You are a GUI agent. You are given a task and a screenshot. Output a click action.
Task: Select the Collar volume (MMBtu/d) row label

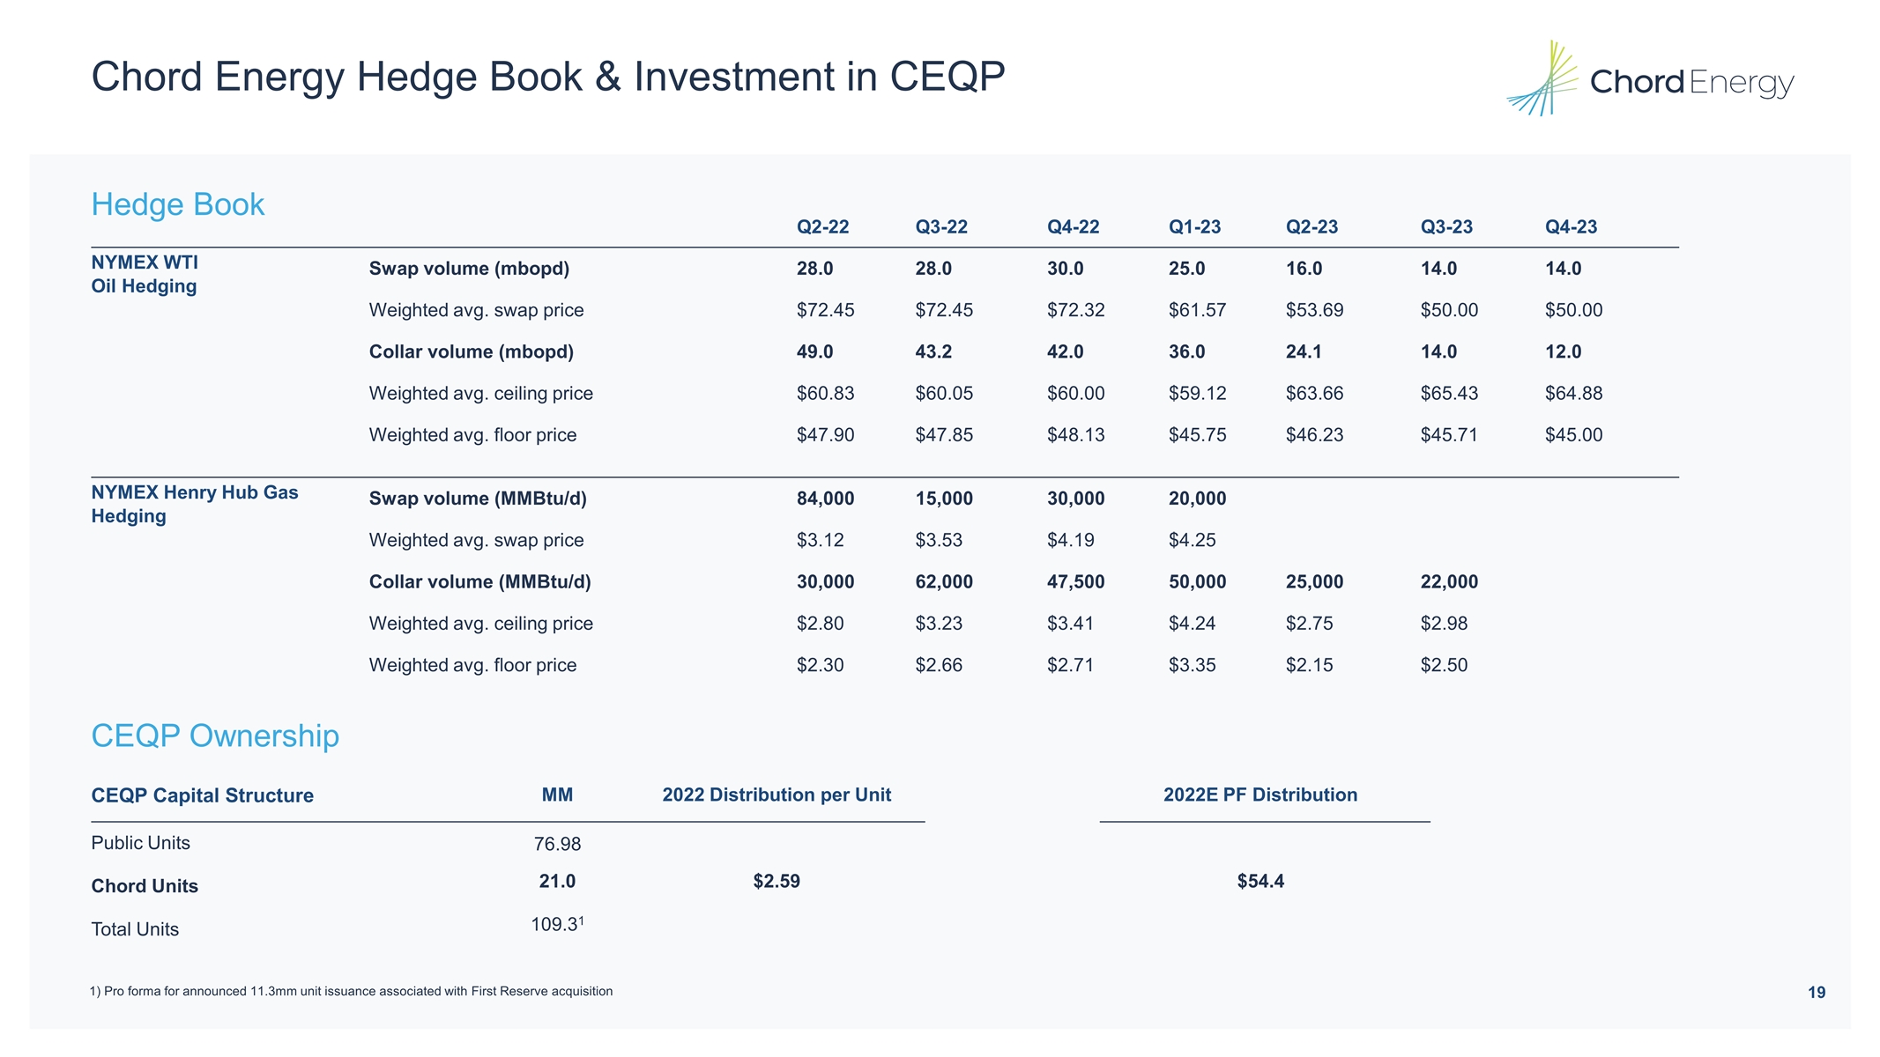479,582
